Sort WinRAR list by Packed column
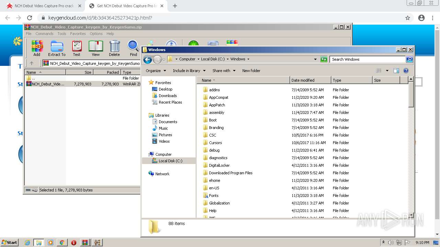Viewport: 440px width, 247px height. coord(107,72)
